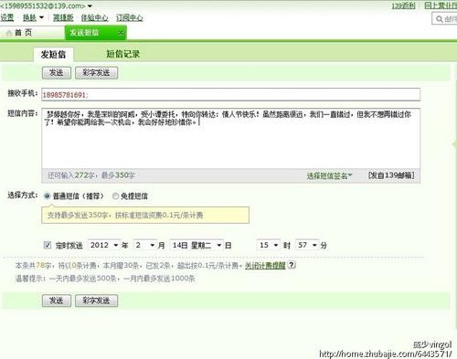Open the year dropdown showing 2012
Screen dimensions: 457x359
(x=104, y=245)
